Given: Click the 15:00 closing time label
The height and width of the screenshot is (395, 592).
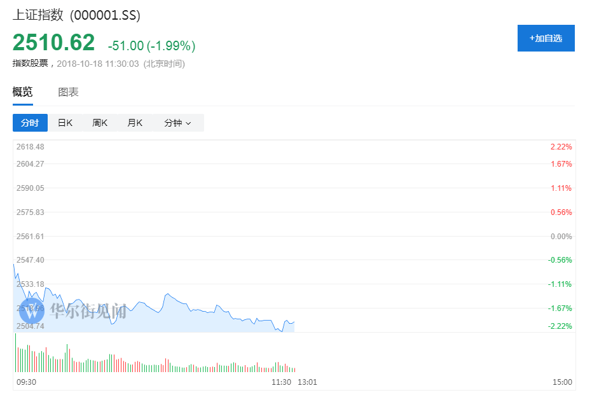Looking at the screenshot, I should (563, 382).
